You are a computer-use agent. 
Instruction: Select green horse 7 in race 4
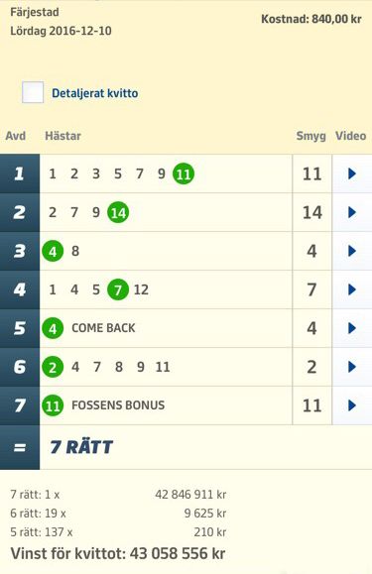pos(118,289)
